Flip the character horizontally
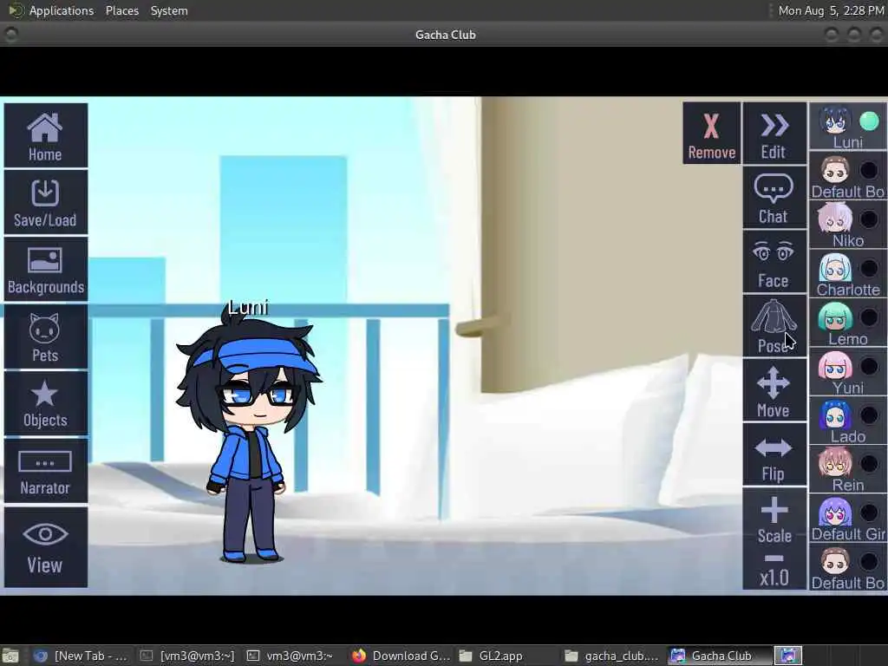 point(774,454)
